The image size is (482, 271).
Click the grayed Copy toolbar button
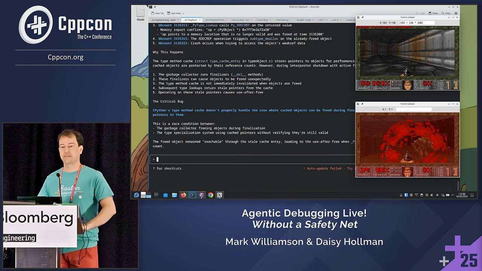click(420, 13)
